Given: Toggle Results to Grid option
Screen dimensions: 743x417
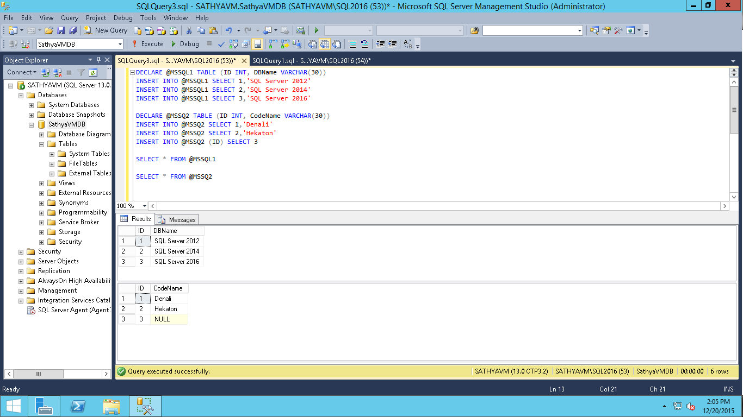Looking at the screenshot, I should pyautogui.click(x=325, y=44).
